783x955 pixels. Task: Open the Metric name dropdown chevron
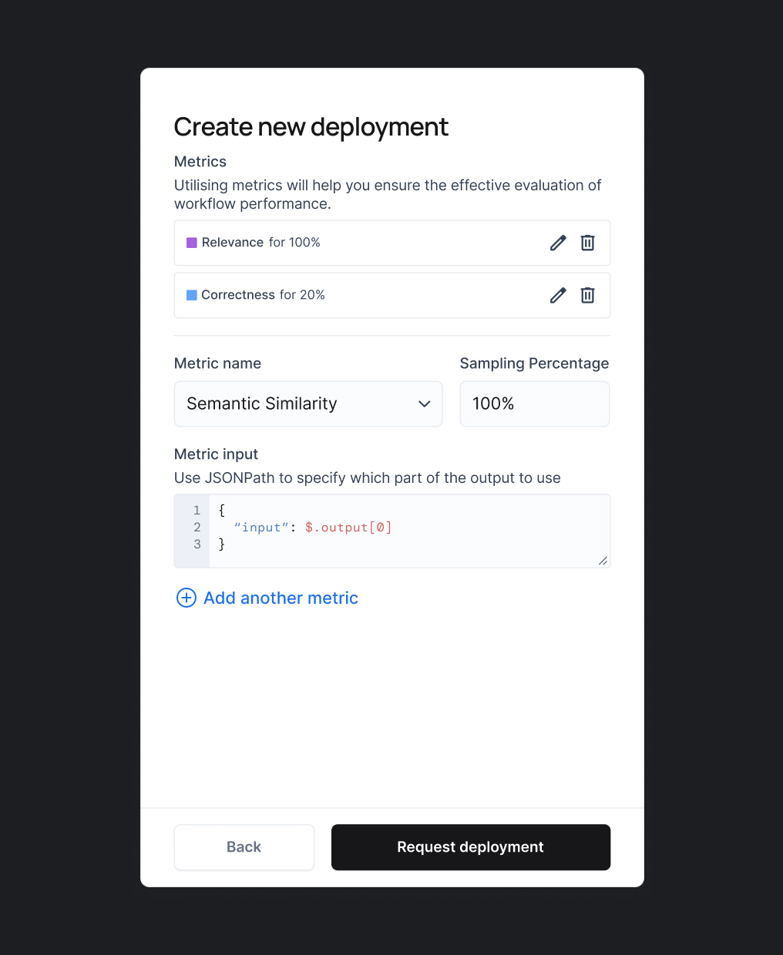tap(424, 404)
